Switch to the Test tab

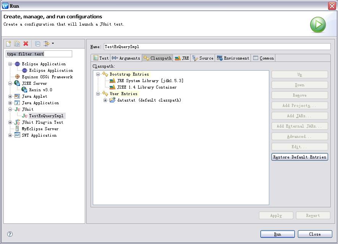coord(101,58)
